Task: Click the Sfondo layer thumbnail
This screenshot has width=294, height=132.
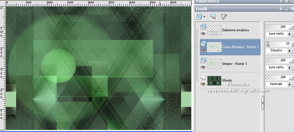Action: pos(214,81)
